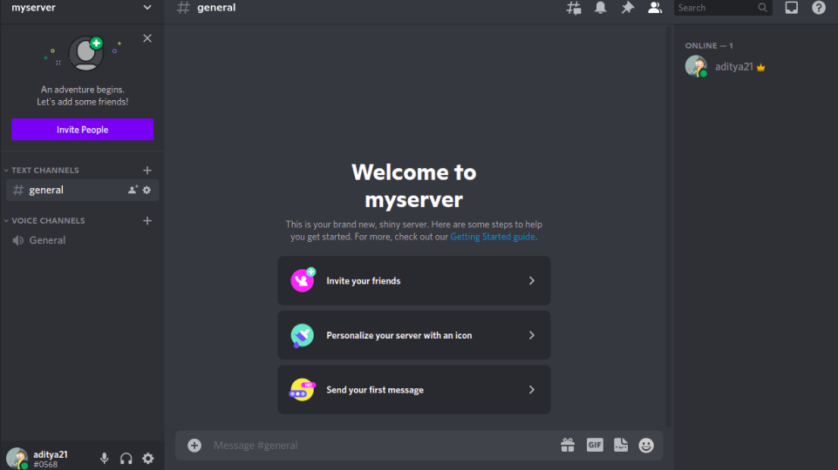Create invite for general channel icon
838x470 pixels.
pyautogui.click(x=133, y=190)
